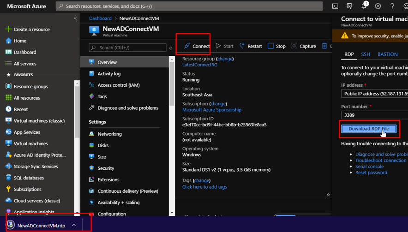This screenshot has height=232, width=408.
Task: Collapse the left portal sidebar
Action: point(75,18)
